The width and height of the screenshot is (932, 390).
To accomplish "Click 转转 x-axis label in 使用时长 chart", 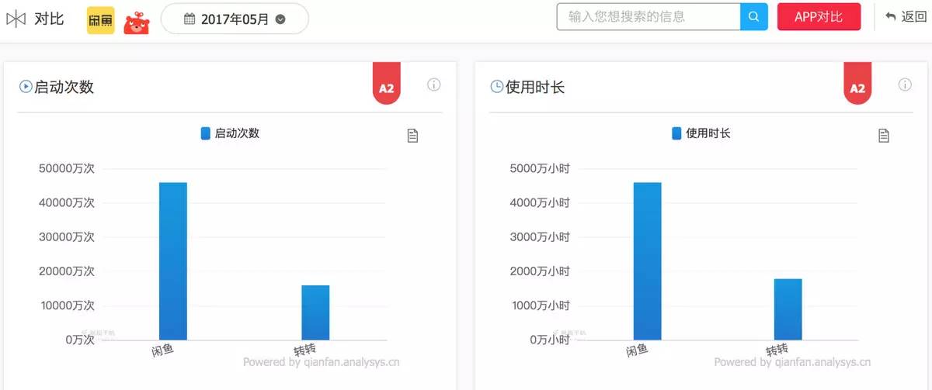I will tap(777, 350).
